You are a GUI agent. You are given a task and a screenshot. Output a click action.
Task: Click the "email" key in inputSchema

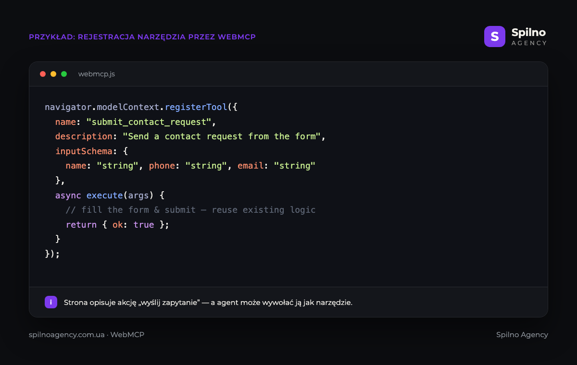point(251,166)
